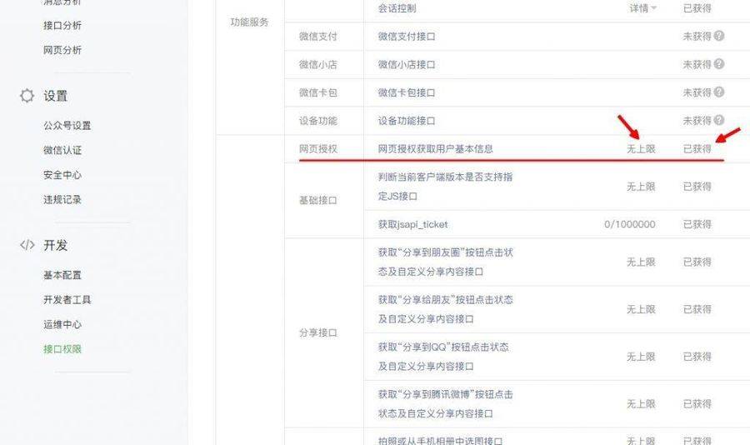Select 安全中心 from the sidebar

pyautogui.click(x=62, y=175)
